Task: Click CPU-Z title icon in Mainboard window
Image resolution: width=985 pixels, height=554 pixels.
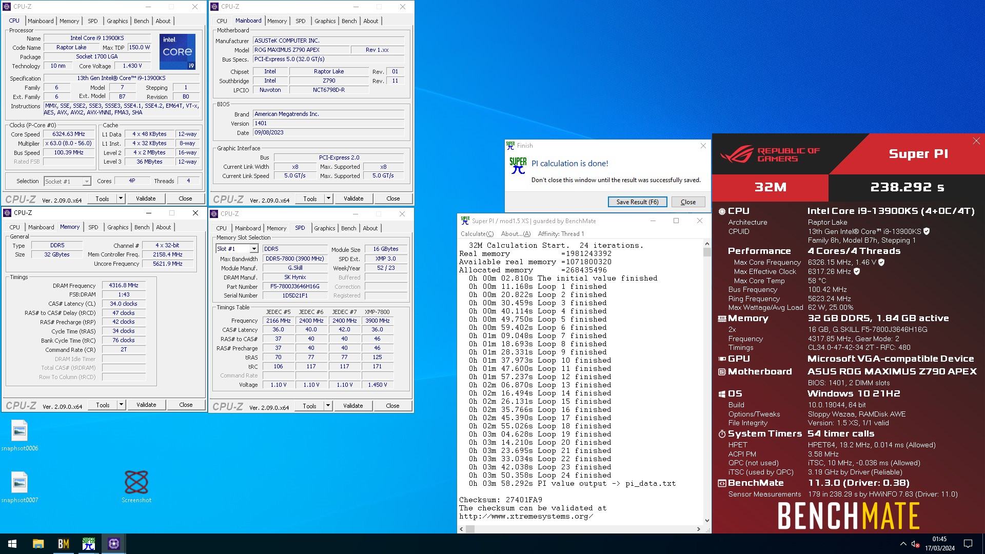Action: 215,7
